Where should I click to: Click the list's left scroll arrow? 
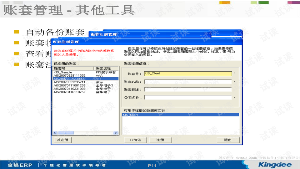click(54, 133)
